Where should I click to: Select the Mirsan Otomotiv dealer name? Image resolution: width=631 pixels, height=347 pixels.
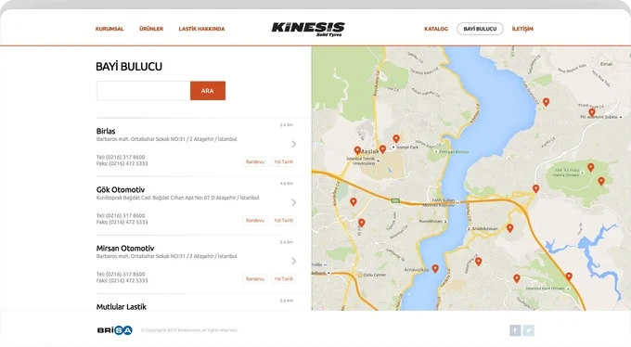125,249
